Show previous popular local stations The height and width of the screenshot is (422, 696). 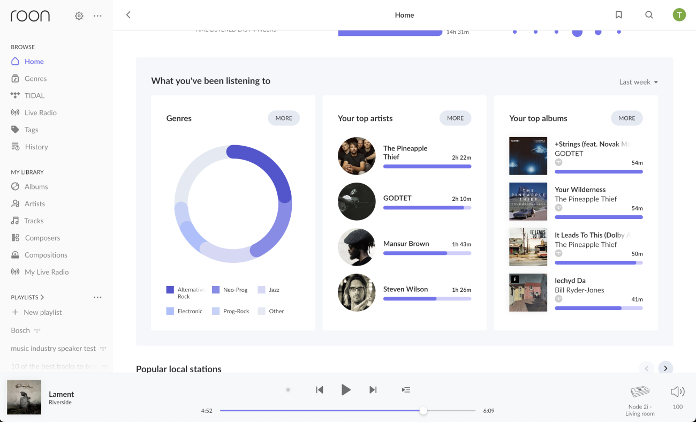click(x=647, y=368)
